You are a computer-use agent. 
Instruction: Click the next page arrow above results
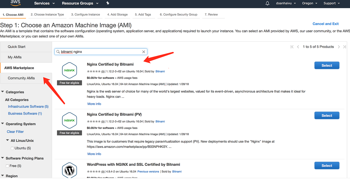(339, 47)
